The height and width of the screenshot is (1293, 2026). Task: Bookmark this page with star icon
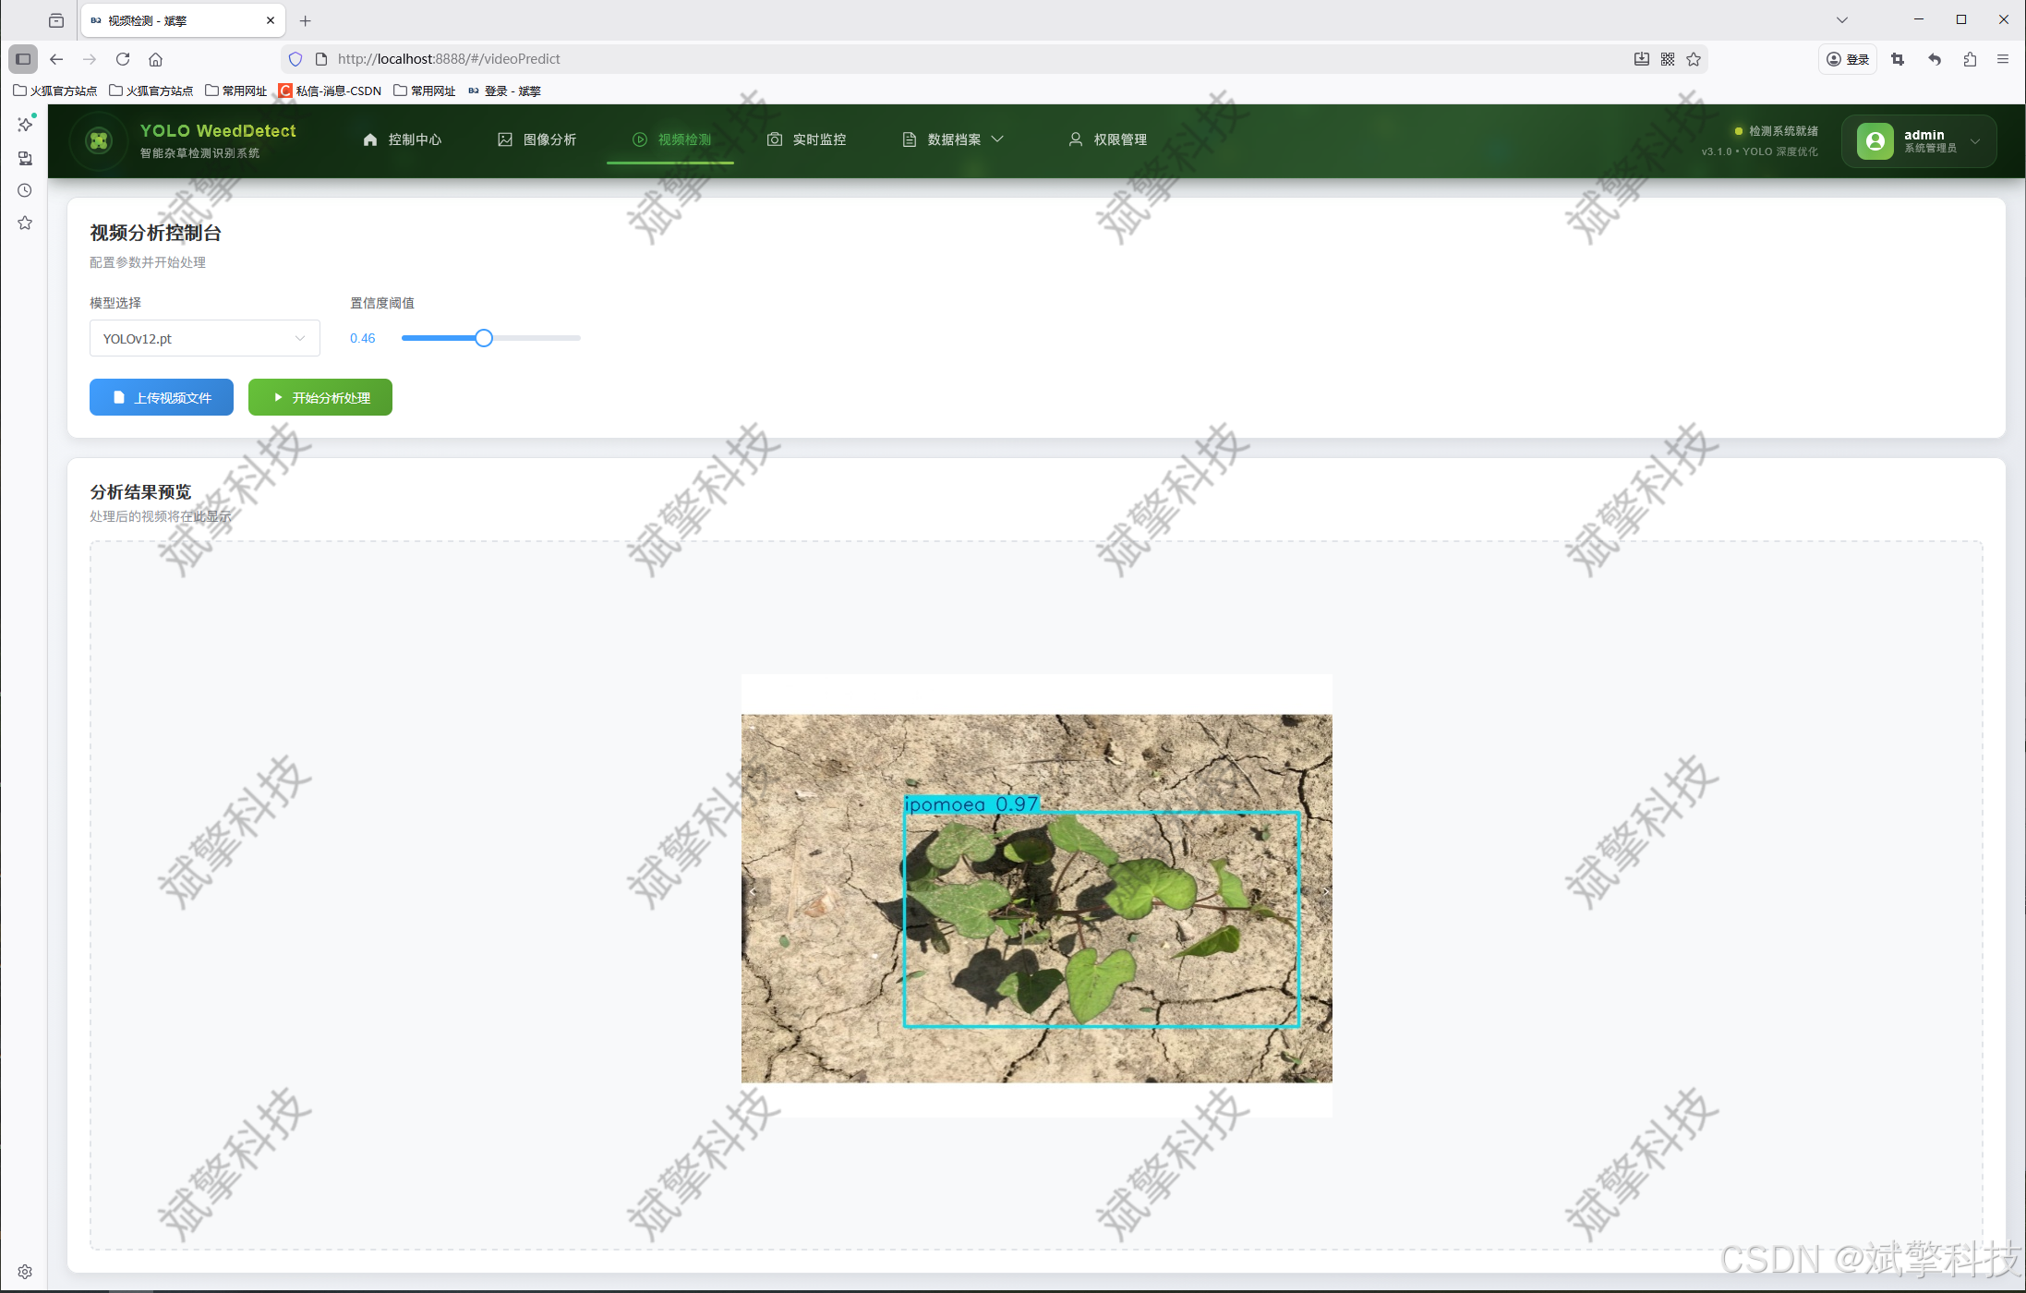(x=1694, y=59)
